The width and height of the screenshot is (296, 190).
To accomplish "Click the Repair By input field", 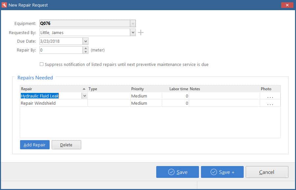I will (61, 50).
